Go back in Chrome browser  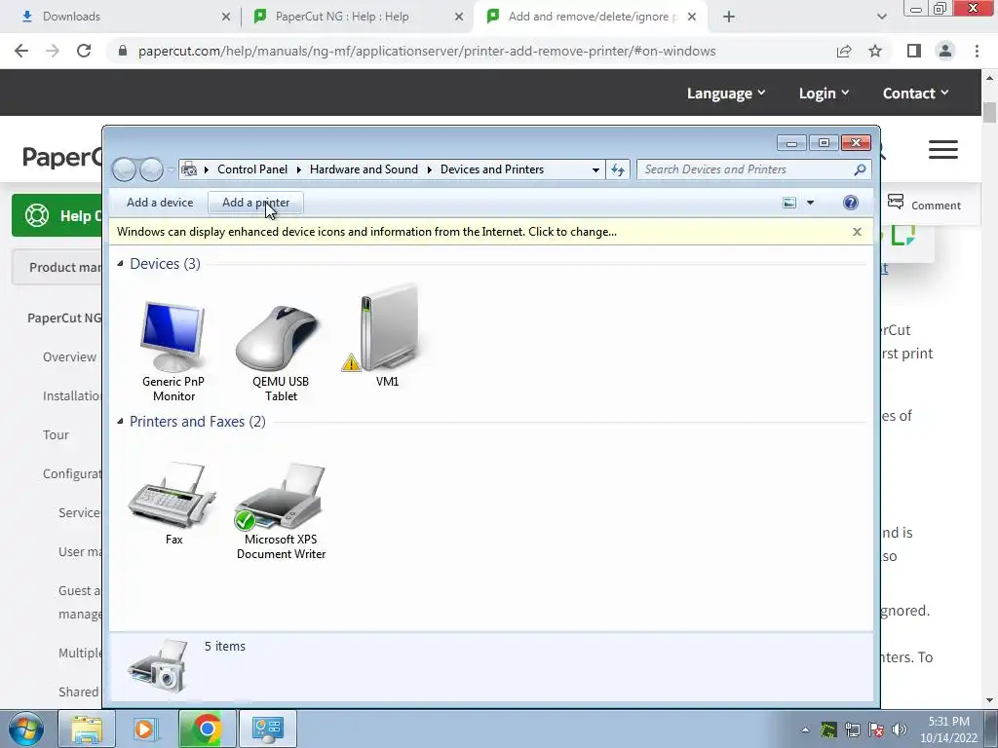(21, 51)
